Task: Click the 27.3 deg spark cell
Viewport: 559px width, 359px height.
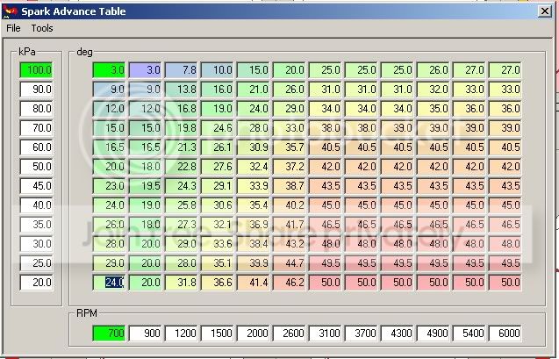Action: [x=181, y=225]
